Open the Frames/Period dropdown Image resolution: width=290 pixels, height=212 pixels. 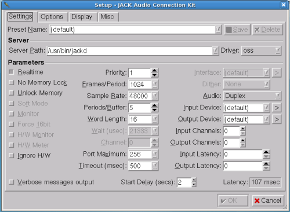tap(155, 85)
